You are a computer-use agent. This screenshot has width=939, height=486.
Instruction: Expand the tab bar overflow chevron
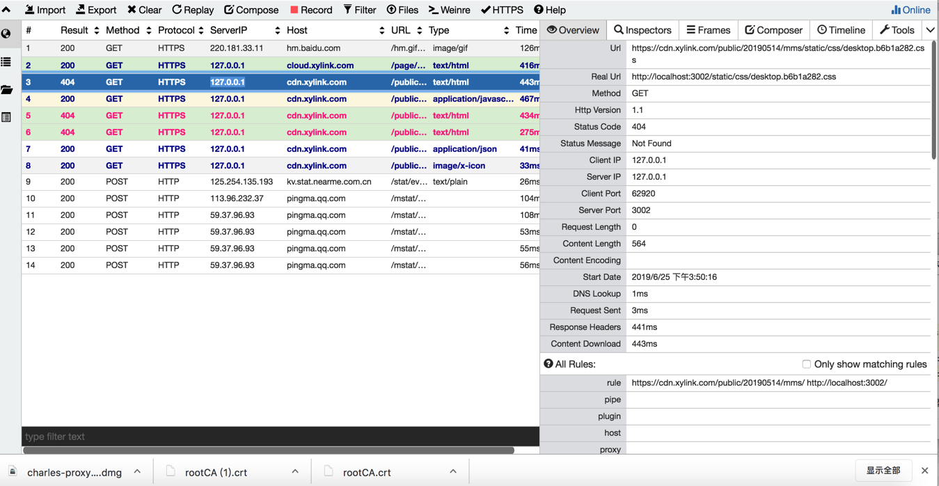point(930,30)
